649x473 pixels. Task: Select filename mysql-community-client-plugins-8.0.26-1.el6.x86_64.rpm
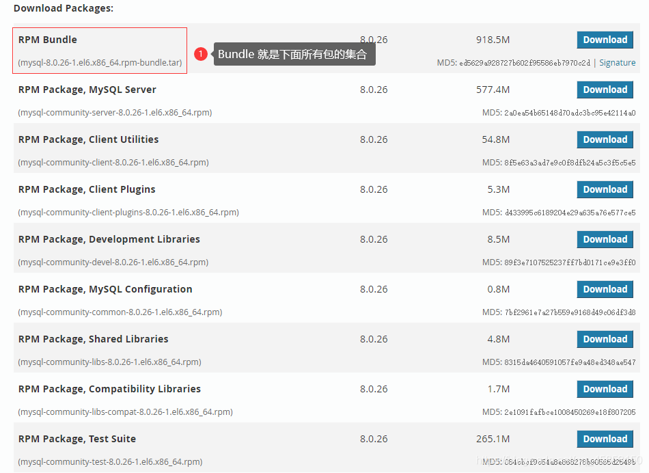point(128,213)
